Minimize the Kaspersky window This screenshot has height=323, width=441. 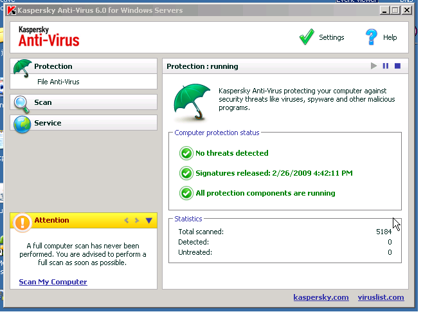tap(384, 10)
